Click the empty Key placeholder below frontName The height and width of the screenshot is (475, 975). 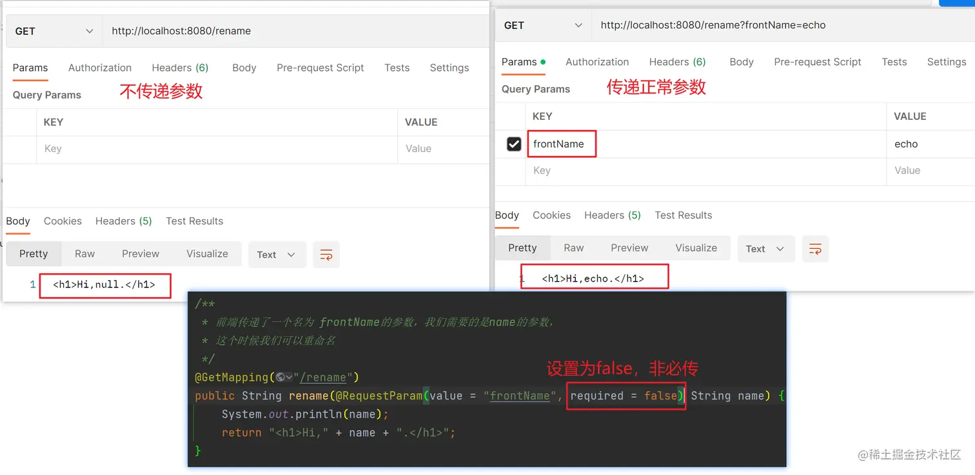[706, 171]
